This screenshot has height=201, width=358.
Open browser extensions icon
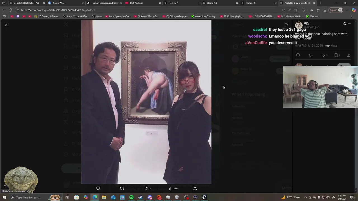(304, 10)
